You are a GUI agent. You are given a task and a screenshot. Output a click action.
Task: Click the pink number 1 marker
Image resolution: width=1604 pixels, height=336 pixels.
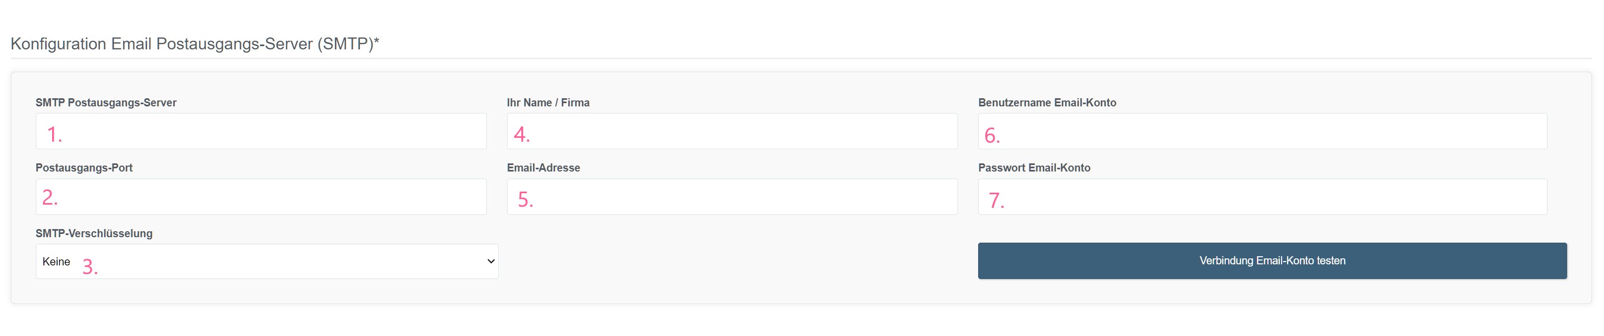point(55,135)
